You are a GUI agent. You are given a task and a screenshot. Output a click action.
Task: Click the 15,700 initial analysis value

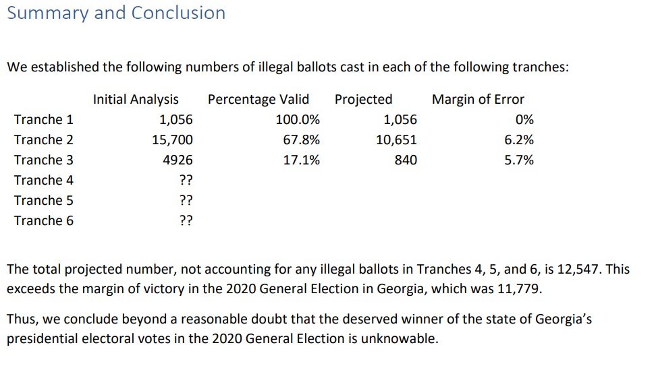point(172,140)
